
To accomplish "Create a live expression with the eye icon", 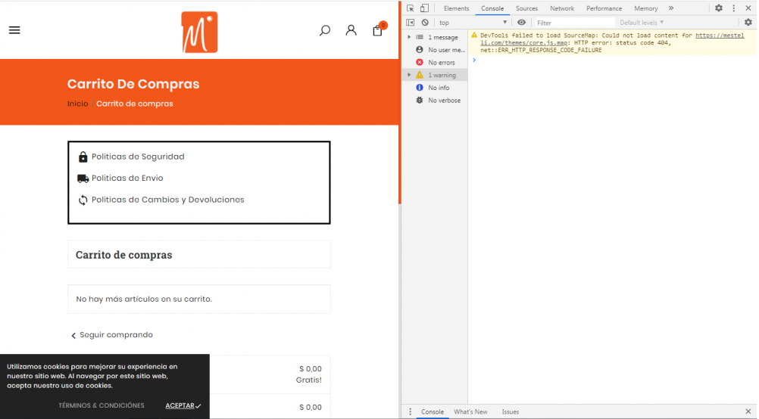I will click(x=521, y=23).
